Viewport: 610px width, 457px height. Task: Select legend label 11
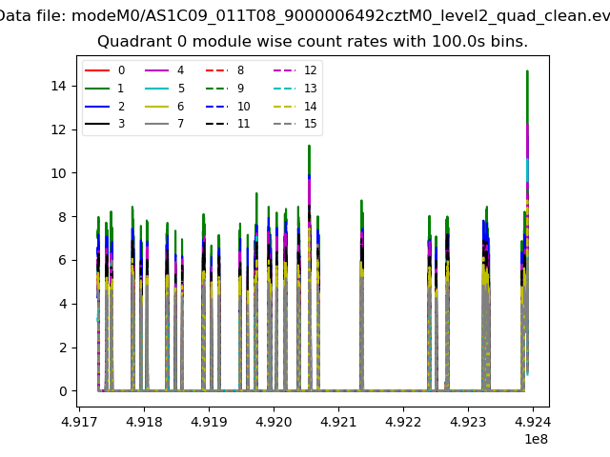243,125
